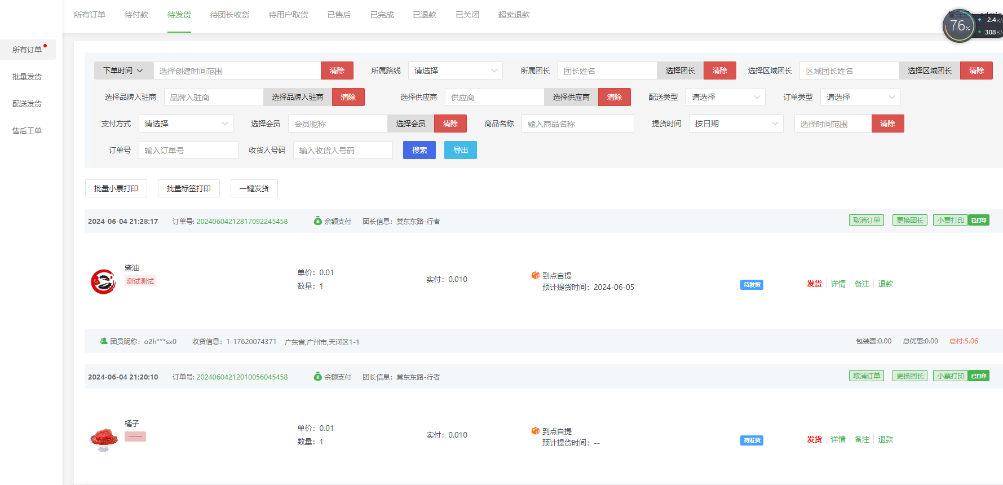This screenshot has width=1003, height=485.
Task: Open the network speed monitor widget
Action: coord(971,26)
